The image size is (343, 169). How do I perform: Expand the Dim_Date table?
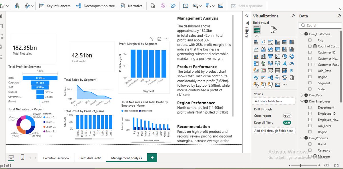pyautogui.click(x=302, y=95)
